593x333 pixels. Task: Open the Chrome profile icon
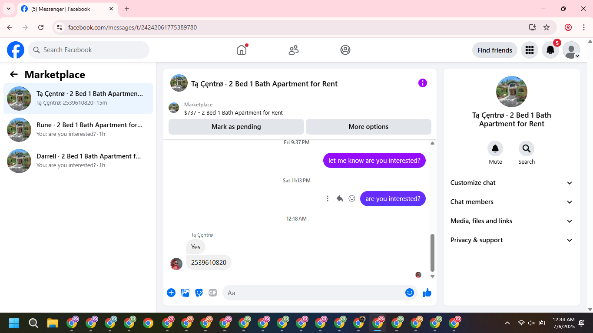tap(568, 27)
